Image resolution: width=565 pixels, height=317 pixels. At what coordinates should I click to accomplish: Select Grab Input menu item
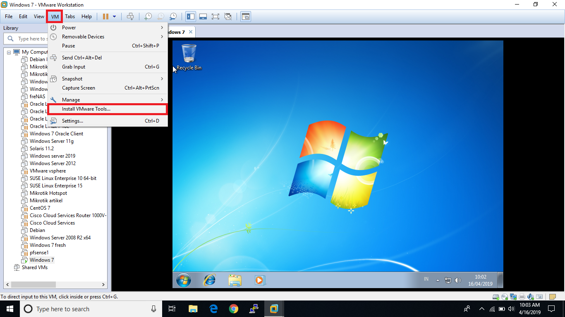tap(108, 67)
